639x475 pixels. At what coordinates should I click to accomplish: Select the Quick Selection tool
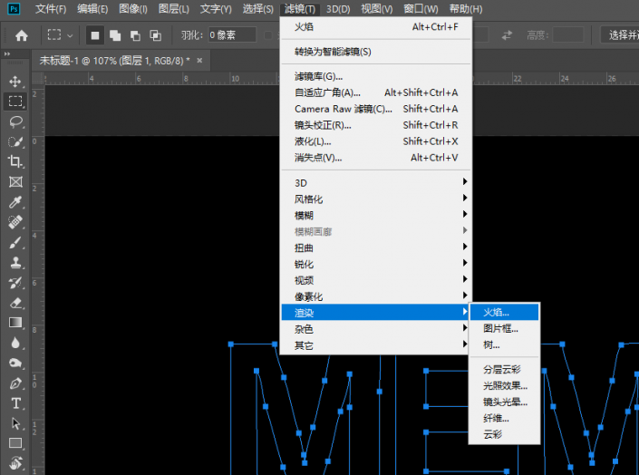coord(15,141)
